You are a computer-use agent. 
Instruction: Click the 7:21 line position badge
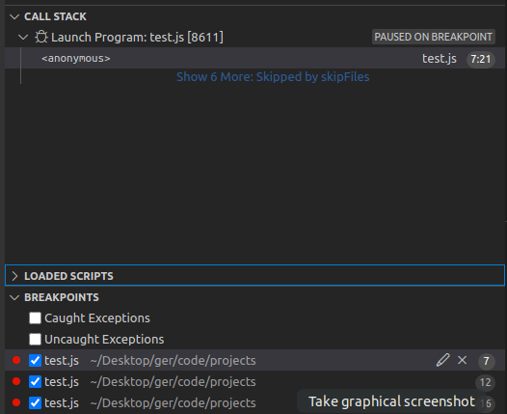coord(480,59)
